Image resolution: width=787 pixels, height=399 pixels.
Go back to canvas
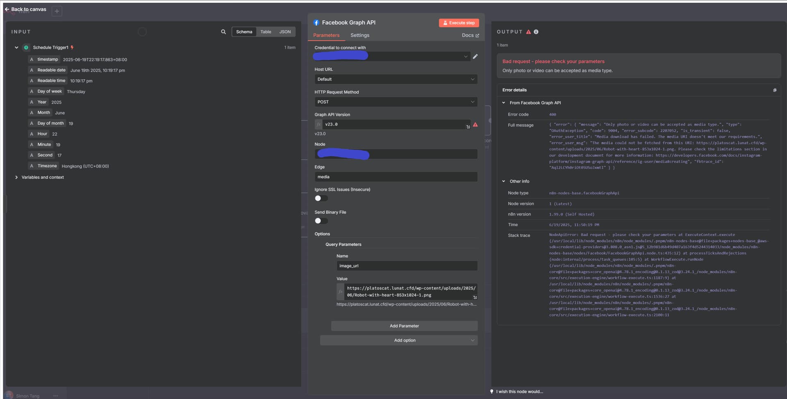(x=25, y=9)
